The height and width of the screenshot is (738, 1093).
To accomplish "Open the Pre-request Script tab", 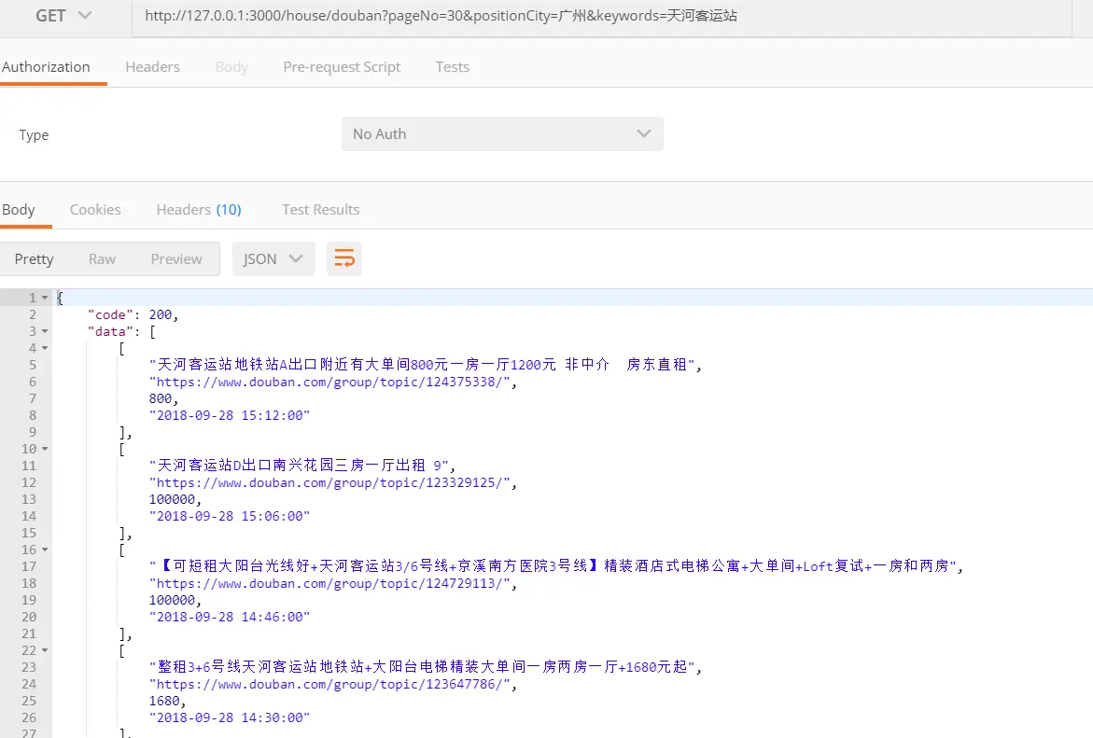I will pos(342,67).
